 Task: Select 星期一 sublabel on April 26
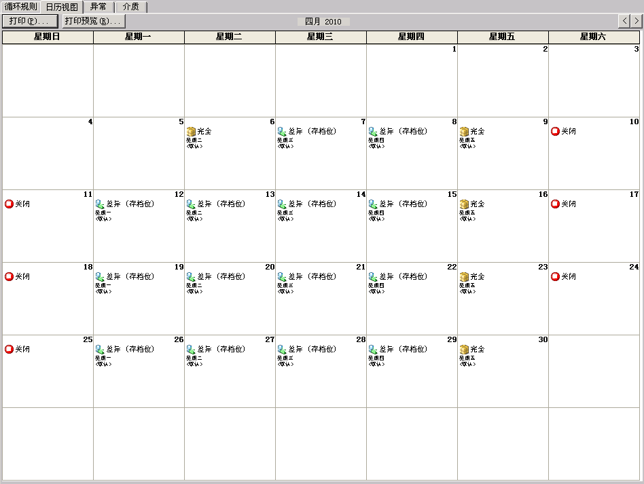103,358
